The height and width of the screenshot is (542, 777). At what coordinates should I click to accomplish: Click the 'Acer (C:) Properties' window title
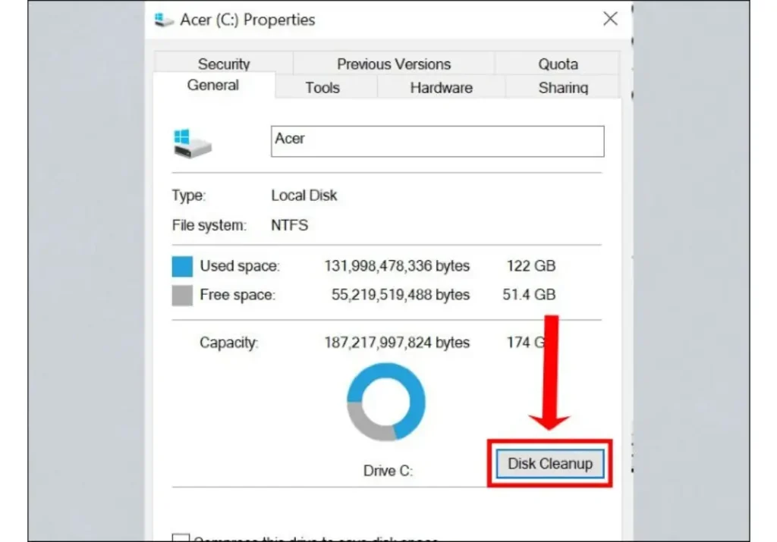(x=247, y=20)
